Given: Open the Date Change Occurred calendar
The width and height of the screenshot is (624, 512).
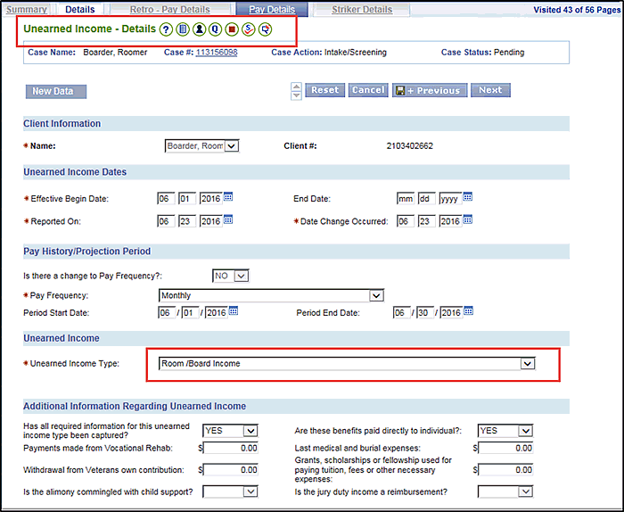Looking at the screenshot, I should tap(468, 220).
